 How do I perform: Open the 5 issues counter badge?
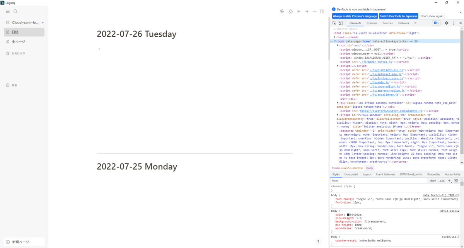click(436, 23)
